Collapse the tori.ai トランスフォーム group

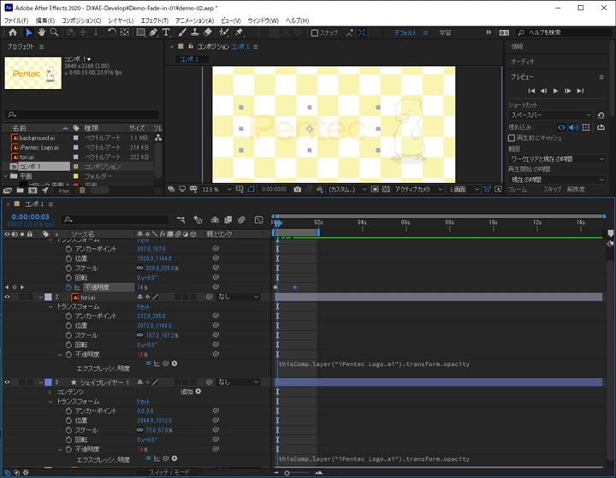coord(50,306)
